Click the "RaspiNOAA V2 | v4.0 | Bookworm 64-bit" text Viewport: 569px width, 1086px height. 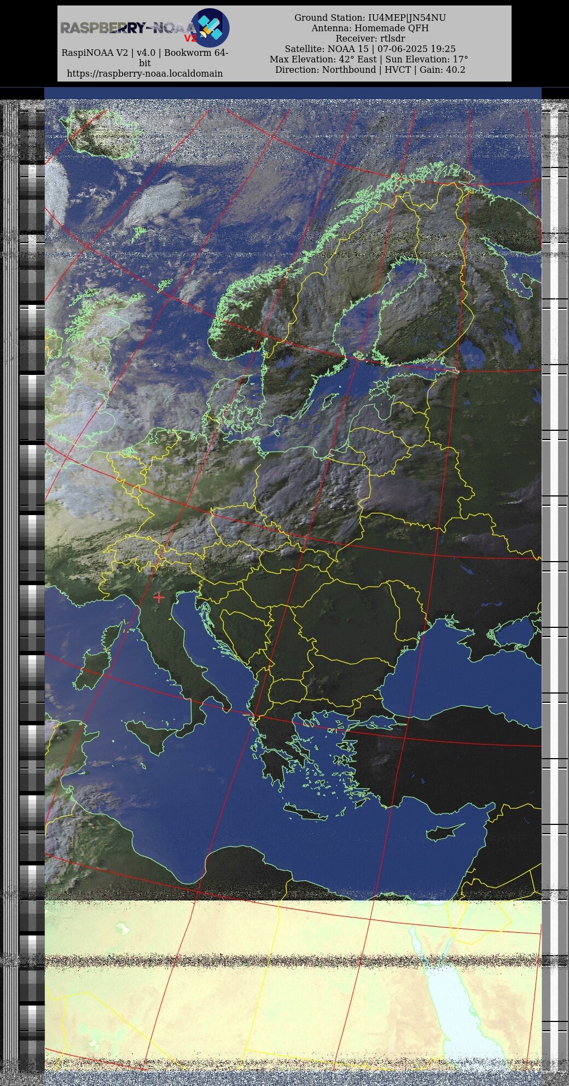(145, 58)
